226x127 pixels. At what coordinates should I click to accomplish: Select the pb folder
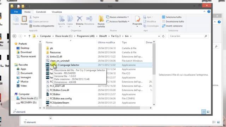[x=99, y=48]
